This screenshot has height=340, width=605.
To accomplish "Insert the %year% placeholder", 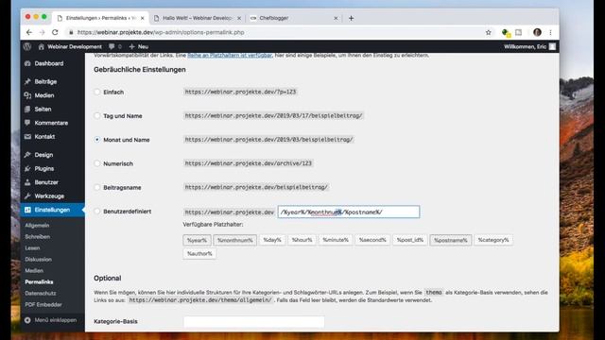I will pos(198,240).
